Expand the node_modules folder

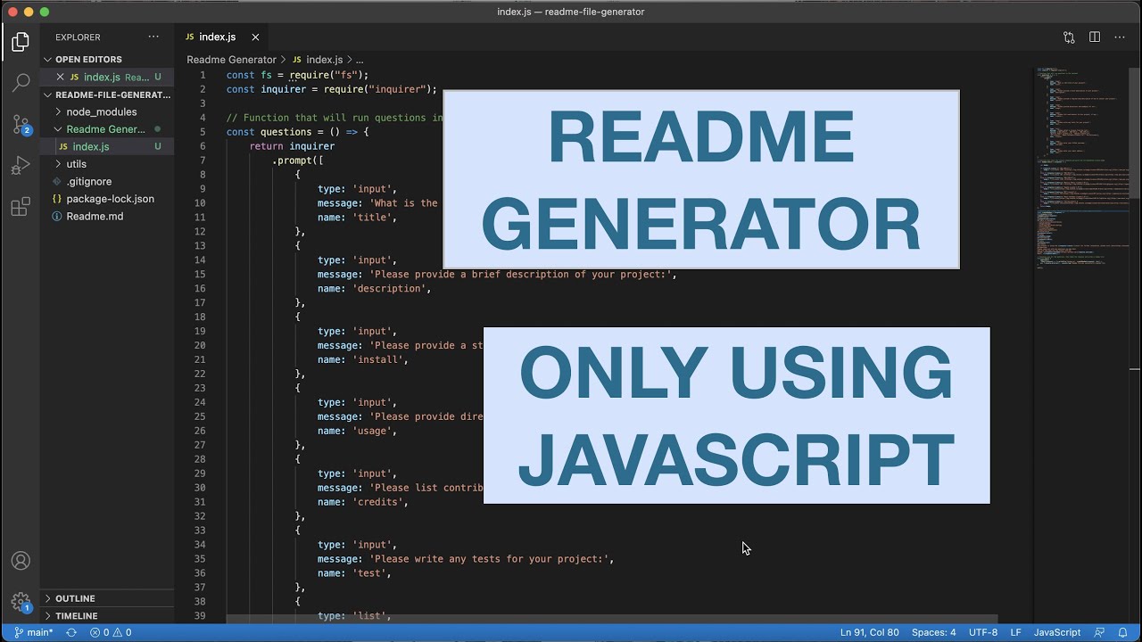point(101,111)
